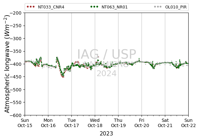Viewport: 199px width, 140px height.
Task: Click the gray OL010_PIR legend marker
Action: (158, 7)
